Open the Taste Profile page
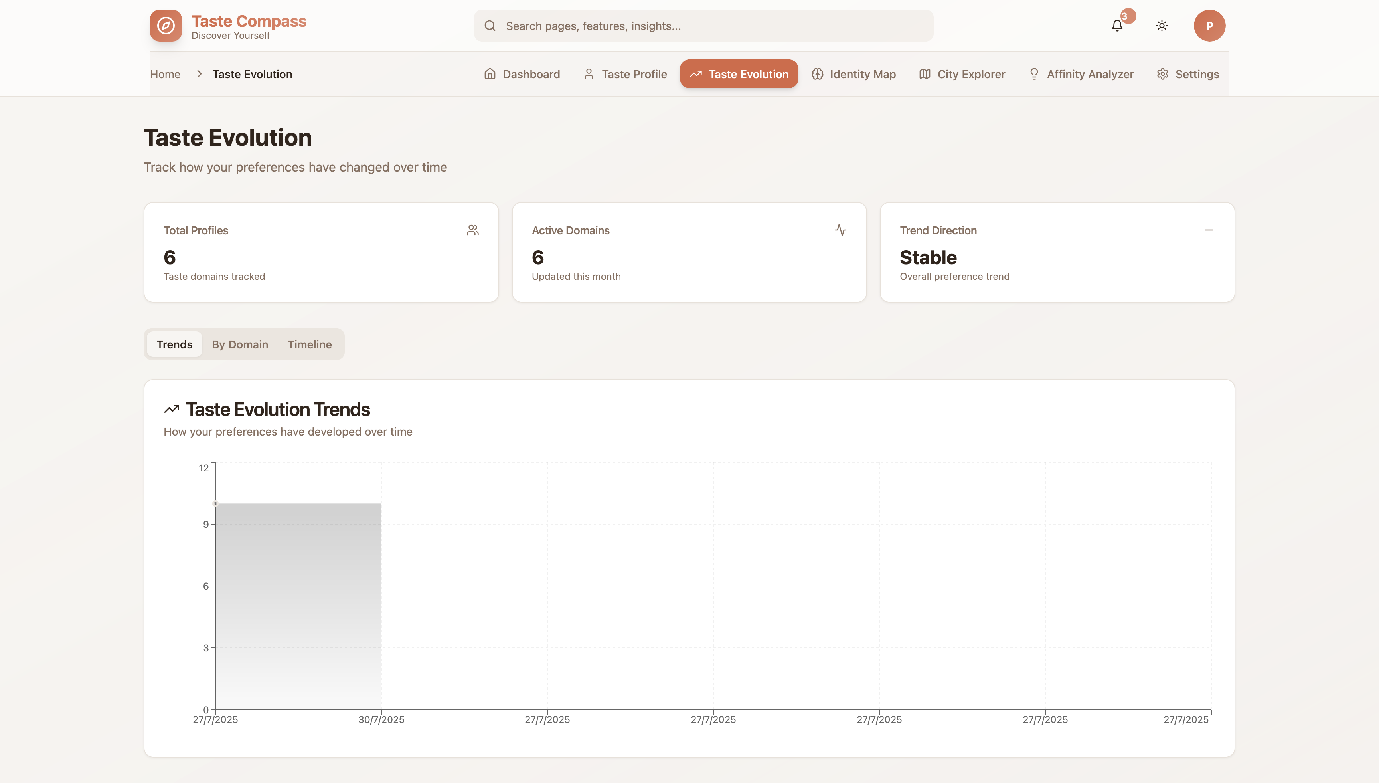 point(625,74)
